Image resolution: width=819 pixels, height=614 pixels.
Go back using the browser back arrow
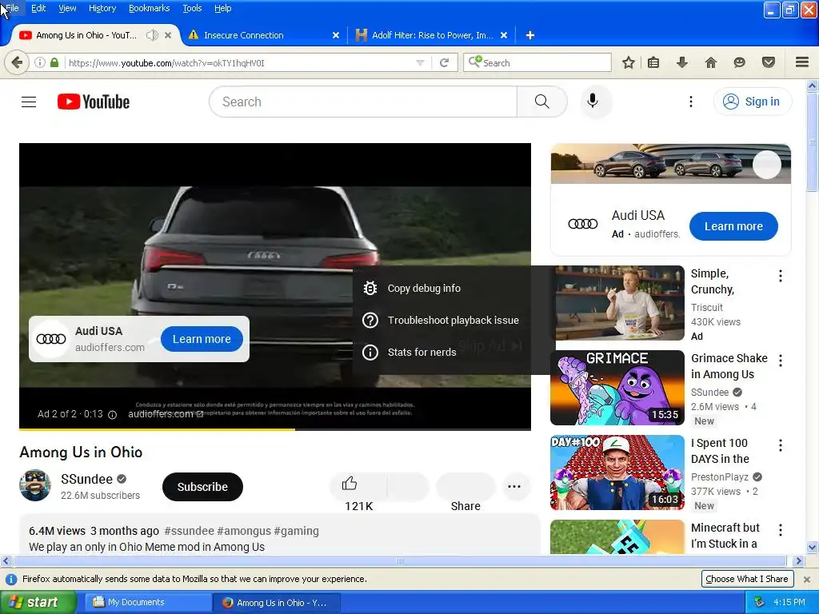point(17,62)
